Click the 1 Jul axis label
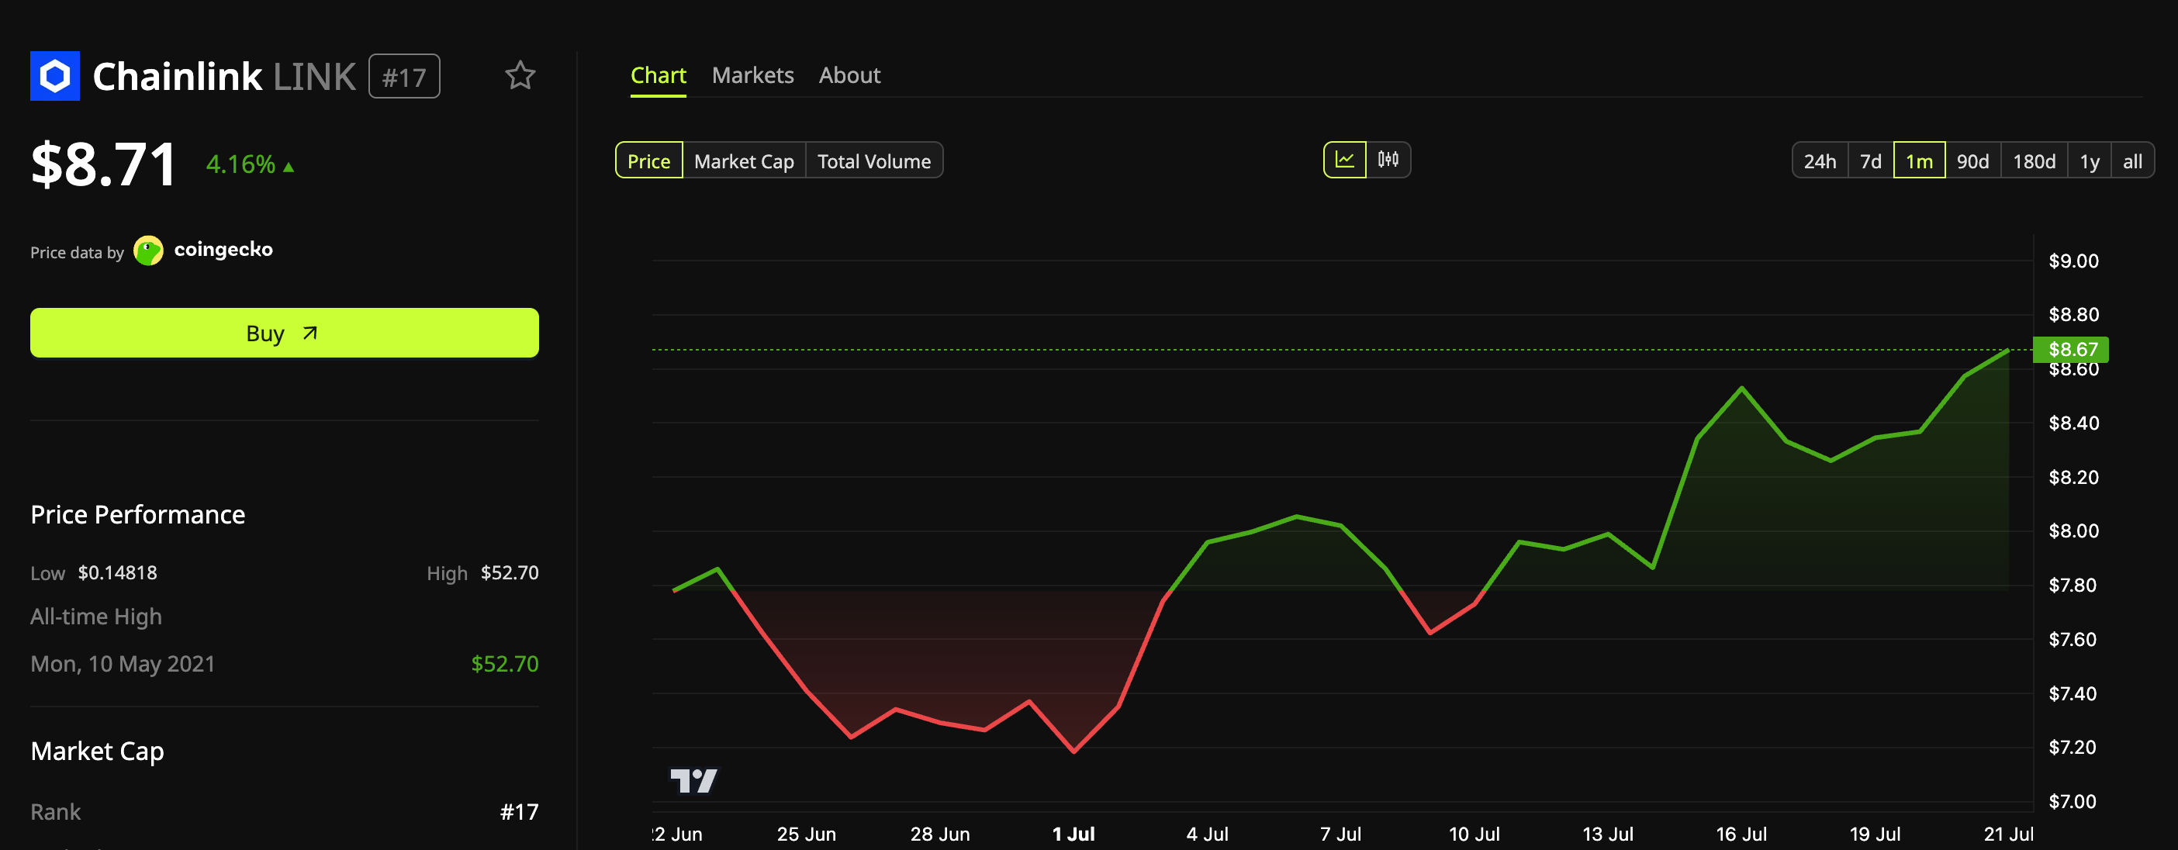Image resolution: width=2178 pixels, height=850 pixels. 1073,834
